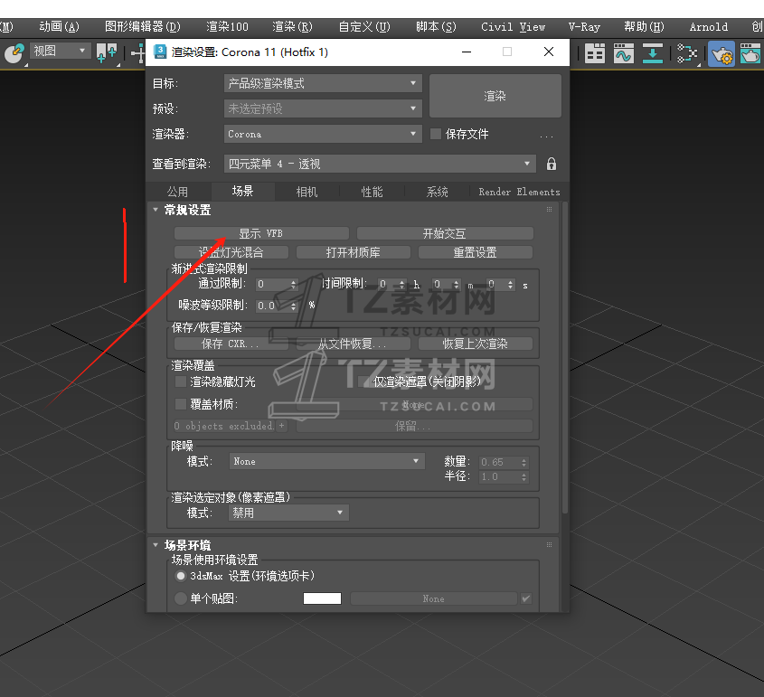Click the 保存 CXR... button
Image resolution: width=764 pixels, height=697 pixels.
(x=231, y=344)
